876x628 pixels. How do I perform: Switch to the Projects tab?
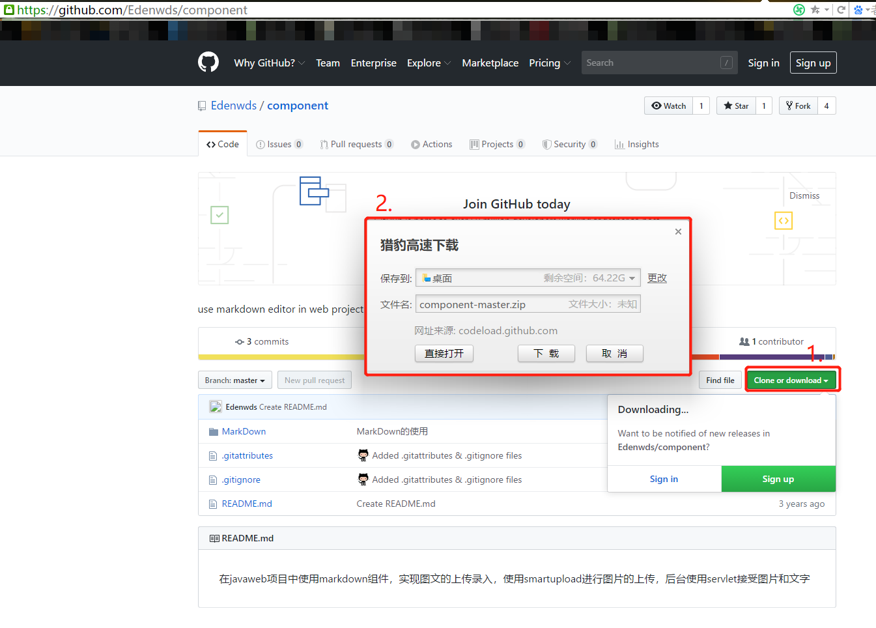pos(498,144)
